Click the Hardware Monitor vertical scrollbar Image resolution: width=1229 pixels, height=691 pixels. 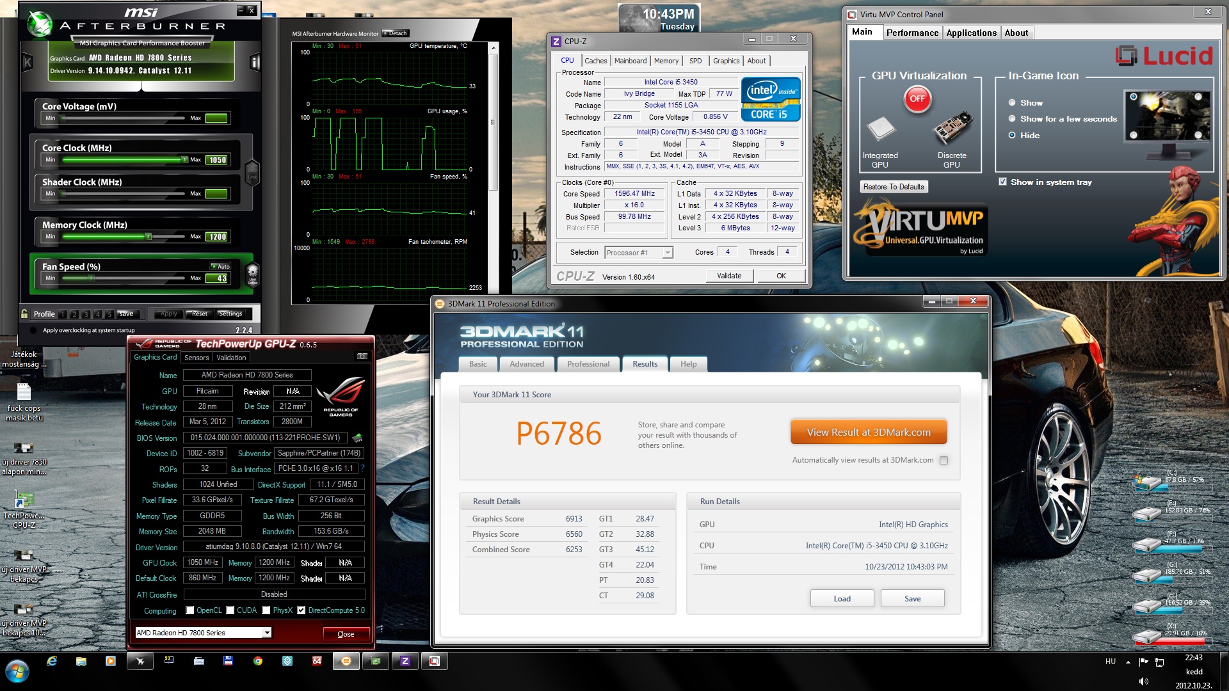[x=493, y=122]
